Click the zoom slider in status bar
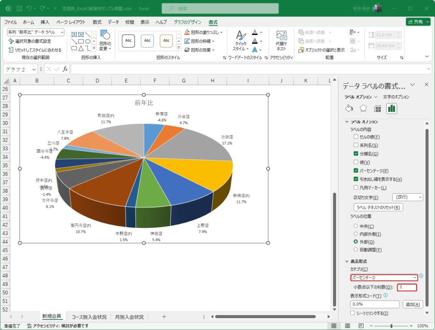The width and height of the screenshot is (435, 330). click(391, 326)
